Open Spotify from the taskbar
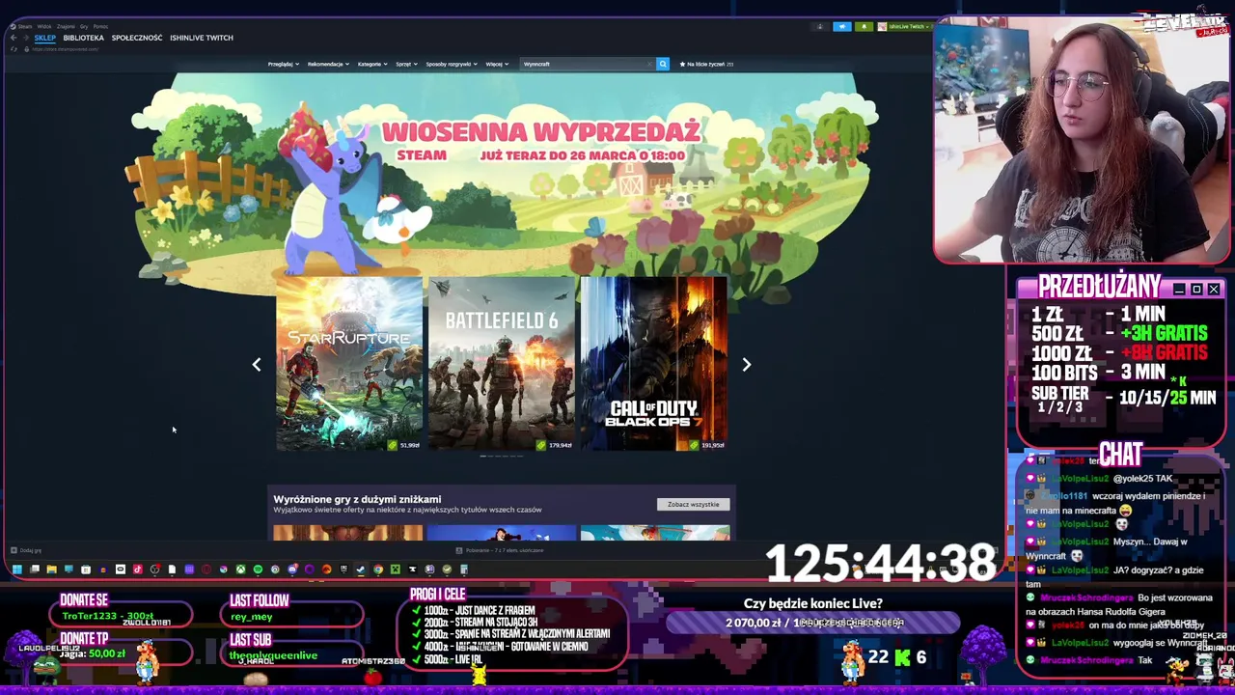Viewport: 1235px width, 695px height. [258, 570]
